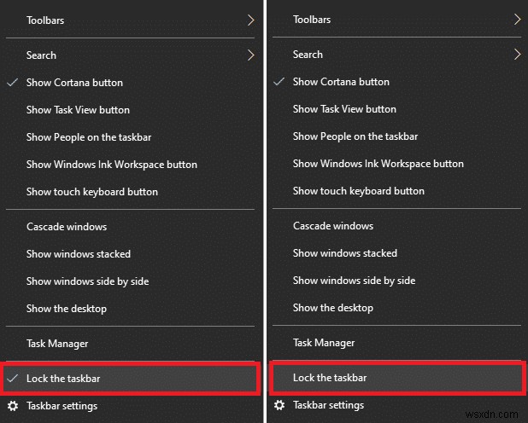Open Taskbar settings in the right menu

[x=328, y=405]
